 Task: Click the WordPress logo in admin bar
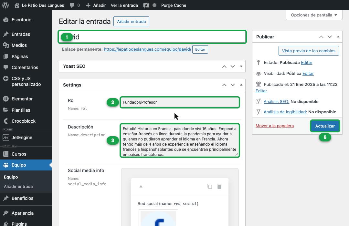5,5
